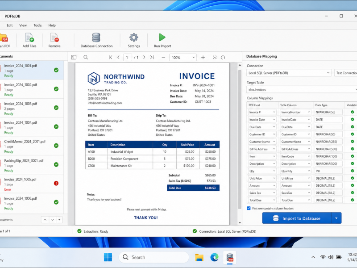Click the red error icon for Invoice_2024_1005.pdf

[x=56, y=183]
